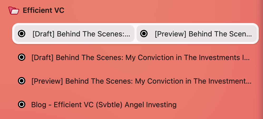Screen dimensions: 263x119
Task: Click the red Efficient VC folder icon
Action: point(14,10)
